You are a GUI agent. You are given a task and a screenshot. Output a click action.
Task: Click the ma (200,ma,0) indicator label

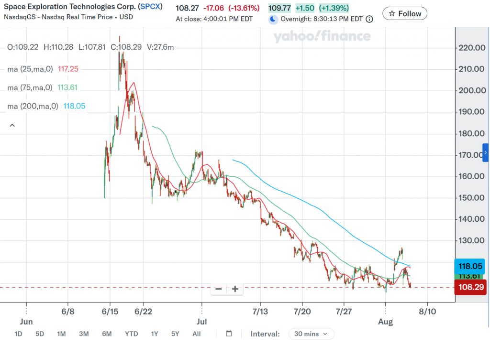(33, 106)
